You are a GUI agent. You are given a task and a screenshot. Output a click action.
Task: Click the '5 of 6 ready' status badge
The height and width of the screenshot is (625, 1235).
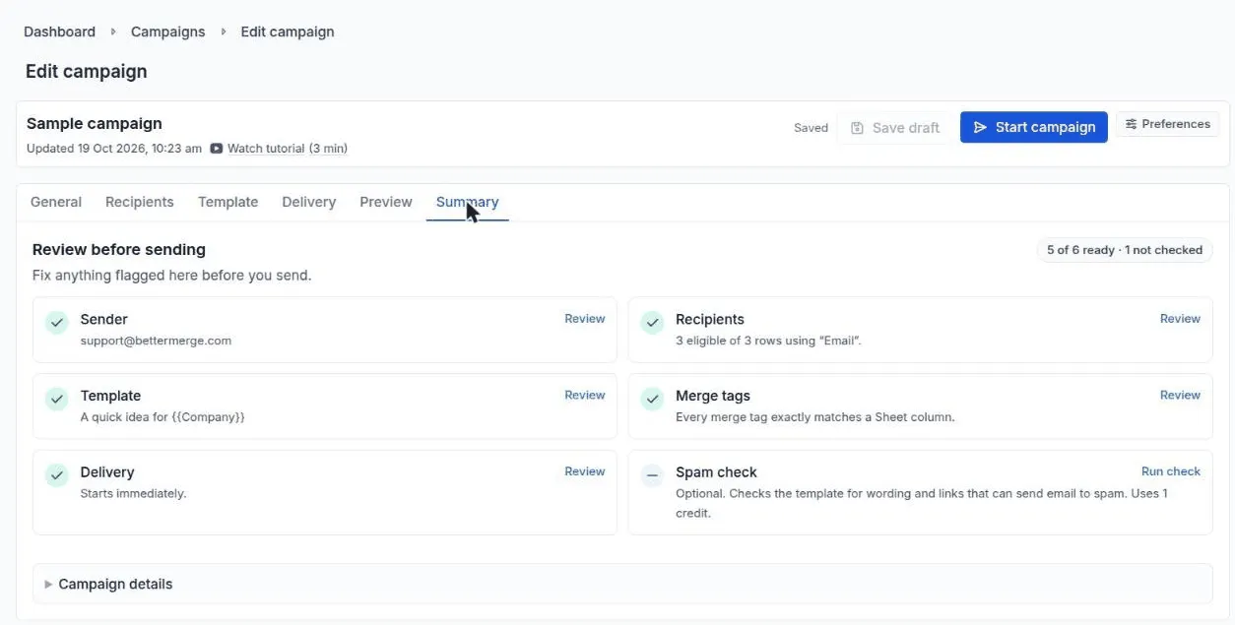tap(1125, 250)
